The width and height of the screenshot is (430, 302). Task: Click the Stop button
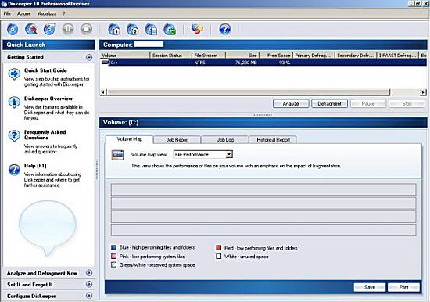tap(407, 104)
